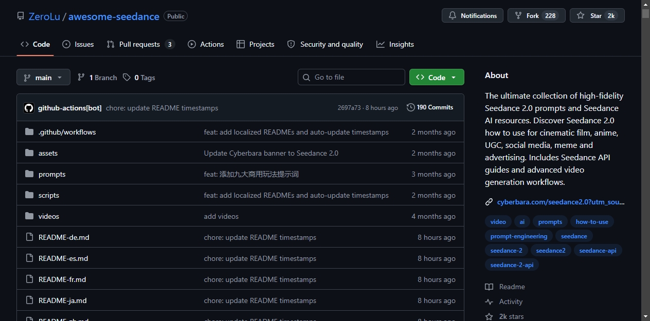650x321 pixels.
Task: Open the README-de.md file
Action: pos(64,237)
